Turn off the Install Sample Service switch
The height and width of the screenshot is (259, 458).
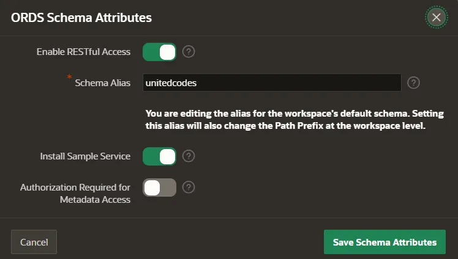pos(159,156)
